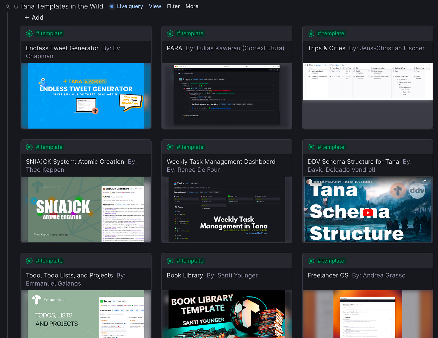Open Todos, Lists and Projects cover image
The width and height of the screenshot is (438, 338).
(x=86, y=314)
